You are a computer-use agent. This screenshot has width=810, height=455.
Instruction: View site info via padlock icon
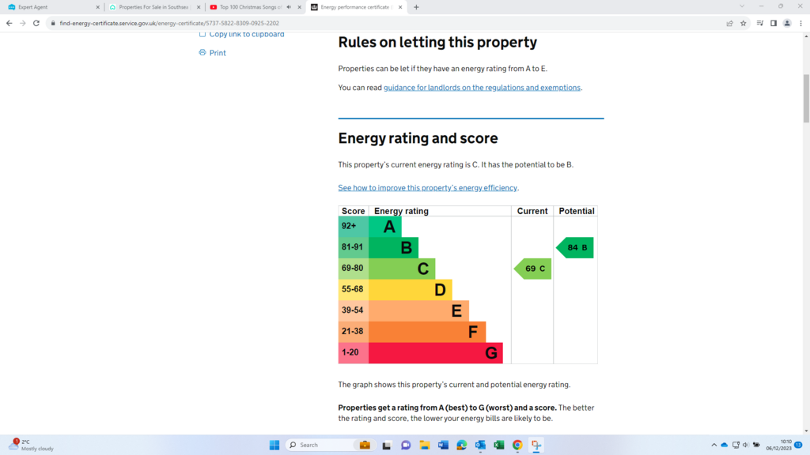[x=53, y=23]
